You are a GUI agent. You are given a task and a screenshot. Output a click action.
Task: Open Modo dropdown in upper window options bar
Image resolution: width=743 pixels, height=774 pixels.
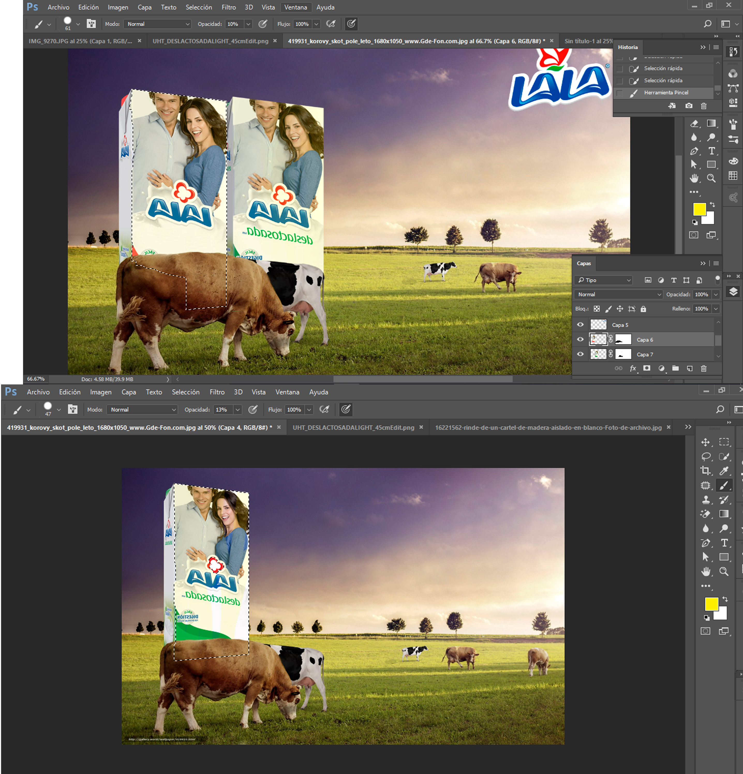(157, 24)
